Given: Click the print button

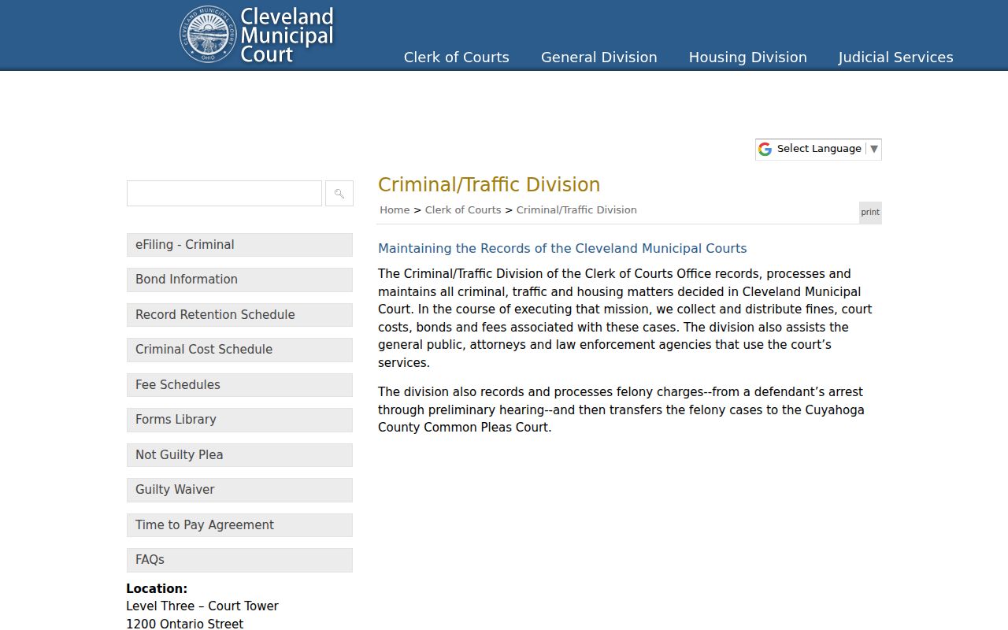Looking at the screenshot, I should [x=870, y=212].
